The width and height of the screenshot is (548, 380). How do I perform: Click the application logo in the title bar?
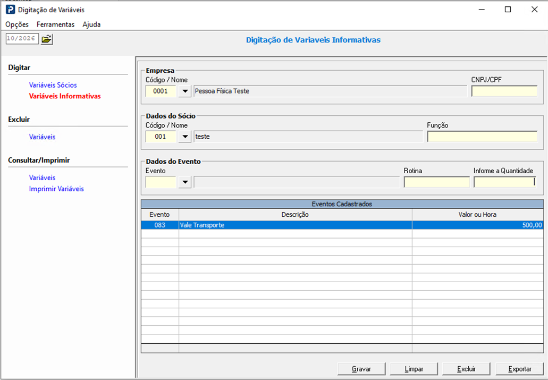point(10,10)
